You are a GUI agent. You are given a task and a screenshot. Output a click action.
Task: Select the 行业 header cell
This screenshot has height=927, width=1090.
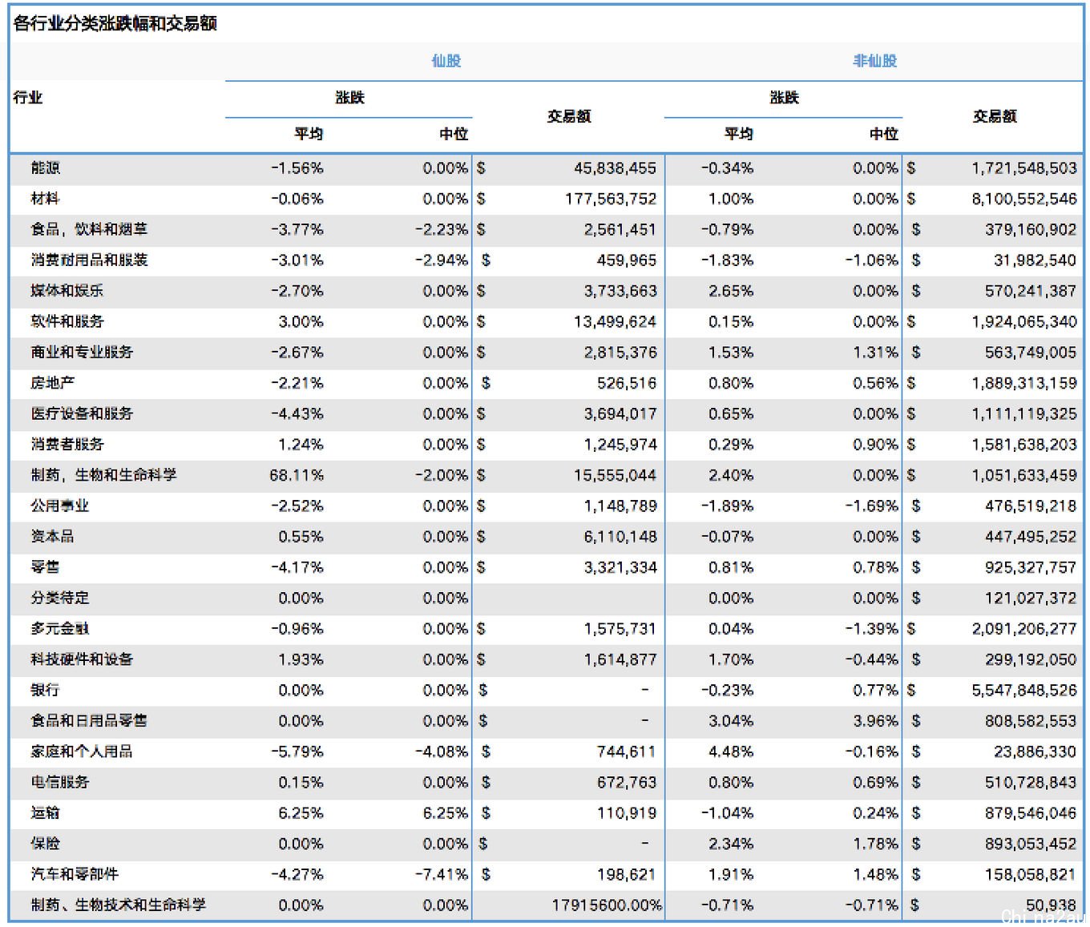[27, 98]
